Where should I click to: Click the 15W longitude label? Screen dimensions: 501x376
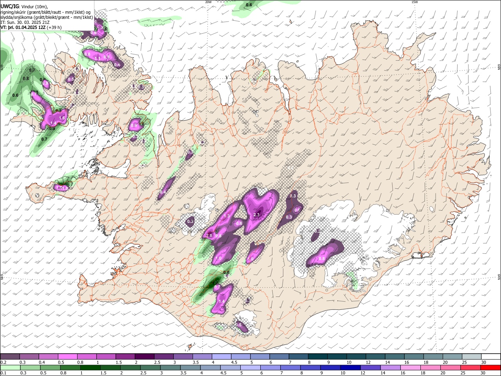414,2
